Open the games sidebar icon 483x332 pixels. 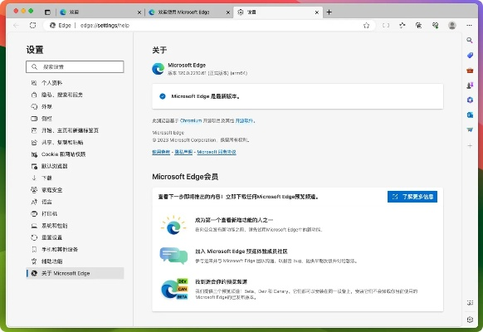[470, 85]
